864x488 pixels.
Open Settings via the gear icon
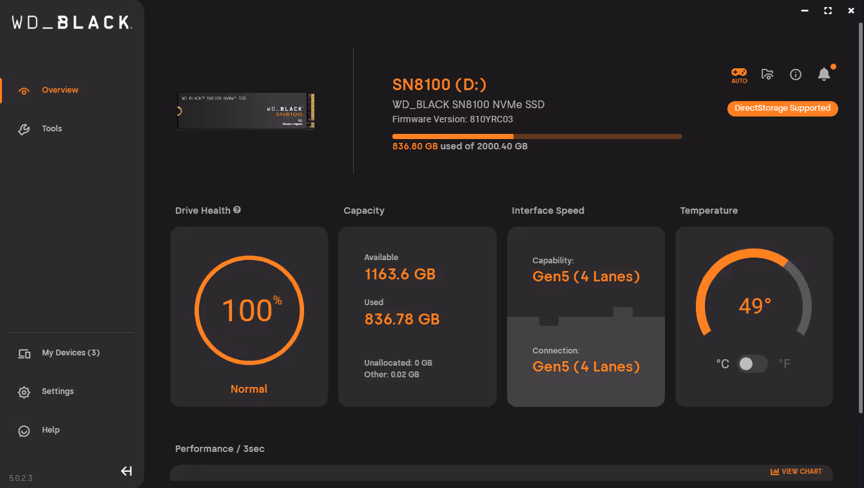click(24, 391)
